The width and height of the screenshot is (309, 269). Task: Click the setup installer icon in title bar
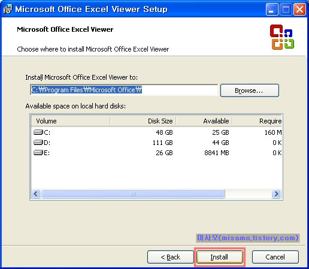[8, 9]
